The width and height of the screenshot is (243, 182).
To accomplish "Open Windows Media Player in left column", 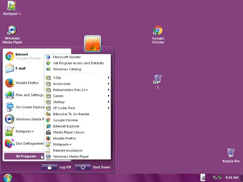I will coord(24,119).
